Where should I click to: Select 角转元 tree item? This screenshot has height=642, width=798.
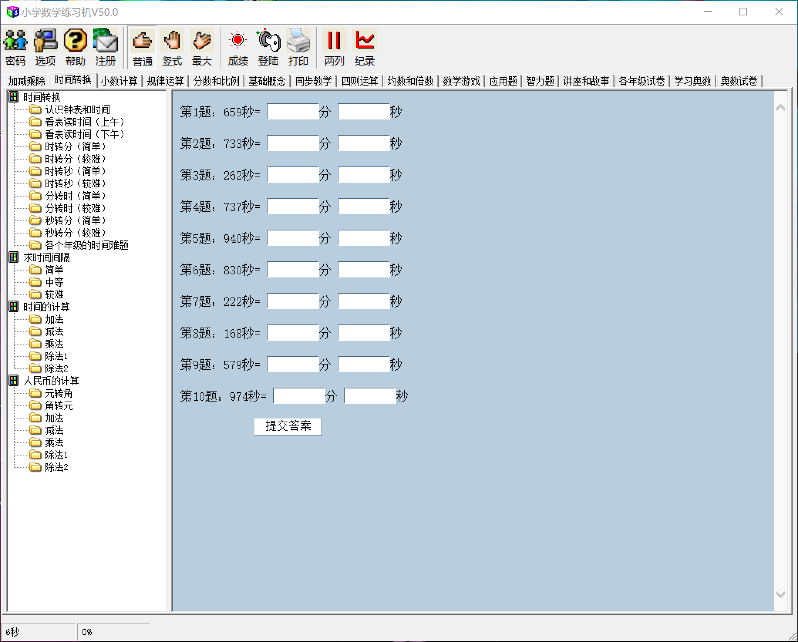(59, 405)
